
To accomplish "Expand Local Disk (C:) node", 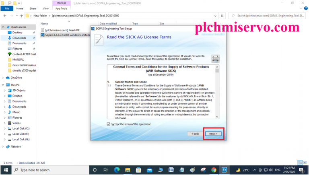I will (5, 128).
